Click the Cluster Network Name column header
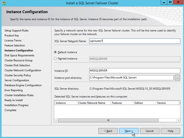This screenshot has height=138, width=184. 94,103
